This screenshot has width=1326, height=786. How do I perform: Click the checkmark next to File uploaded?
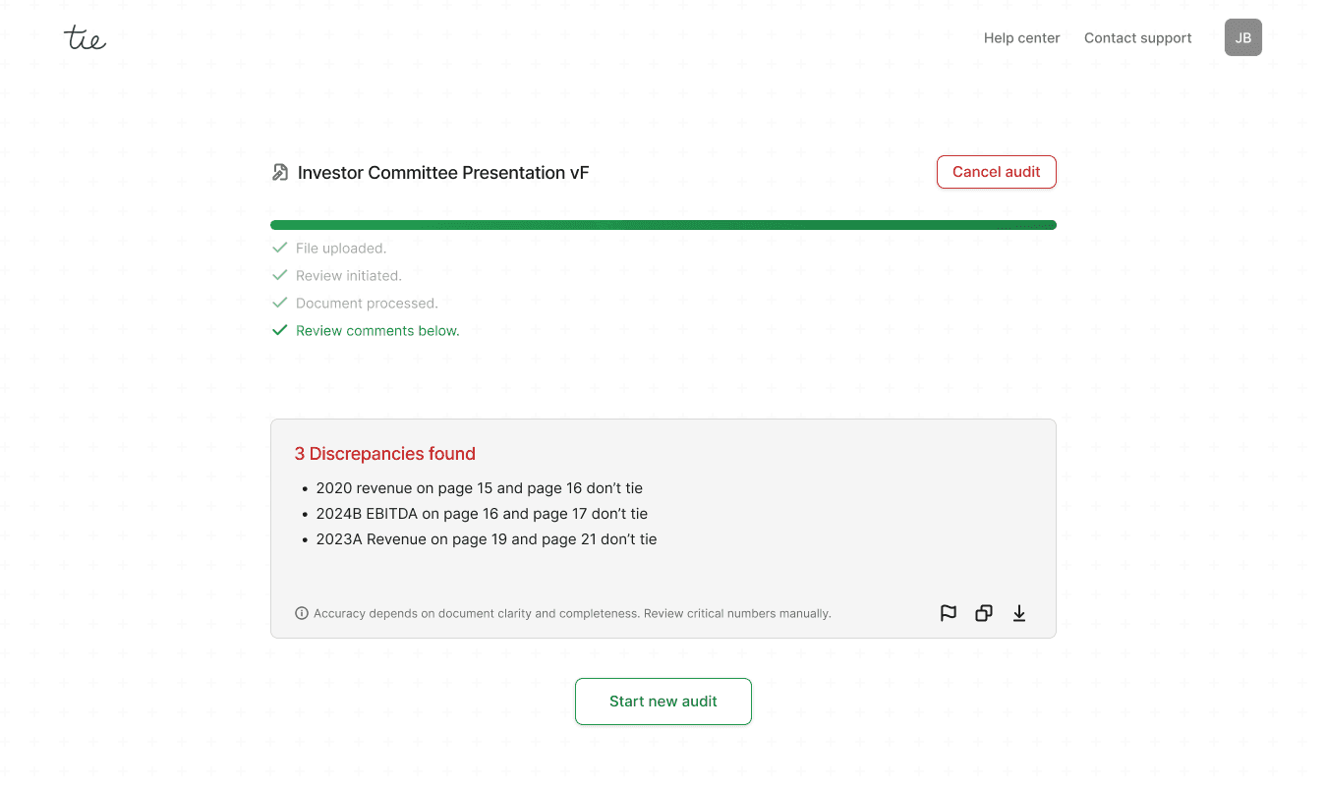pyautogui.click(x=280, y=248)
